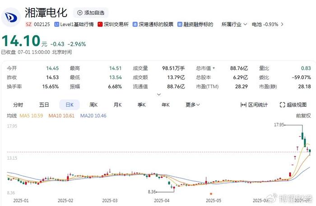Click the 成交量 value 98.51万手
This screenshot has width=316, height=206.
[173, 68]
